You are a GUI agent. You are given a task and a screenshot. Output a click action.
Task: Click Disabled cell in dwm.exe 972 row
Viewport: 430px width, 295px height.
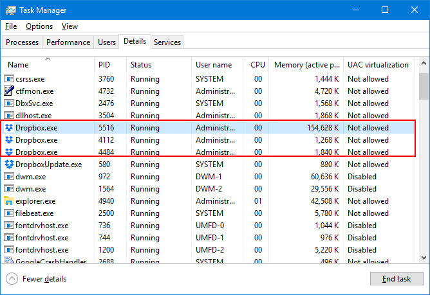[x=362, y=177]
